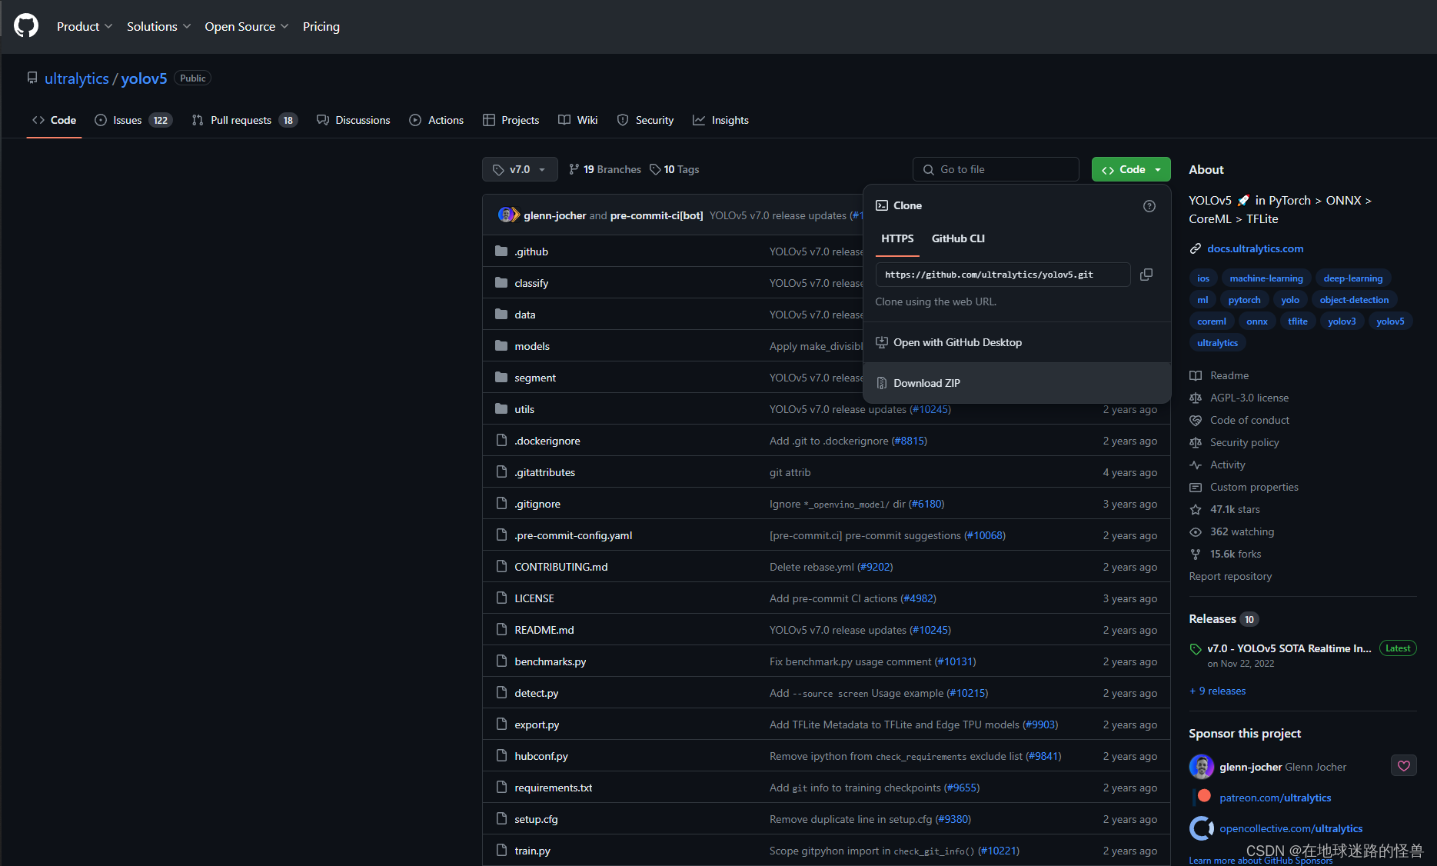Open the Discussions tab
Screen dimensions: 1437x866
click(x=354, y=120)
